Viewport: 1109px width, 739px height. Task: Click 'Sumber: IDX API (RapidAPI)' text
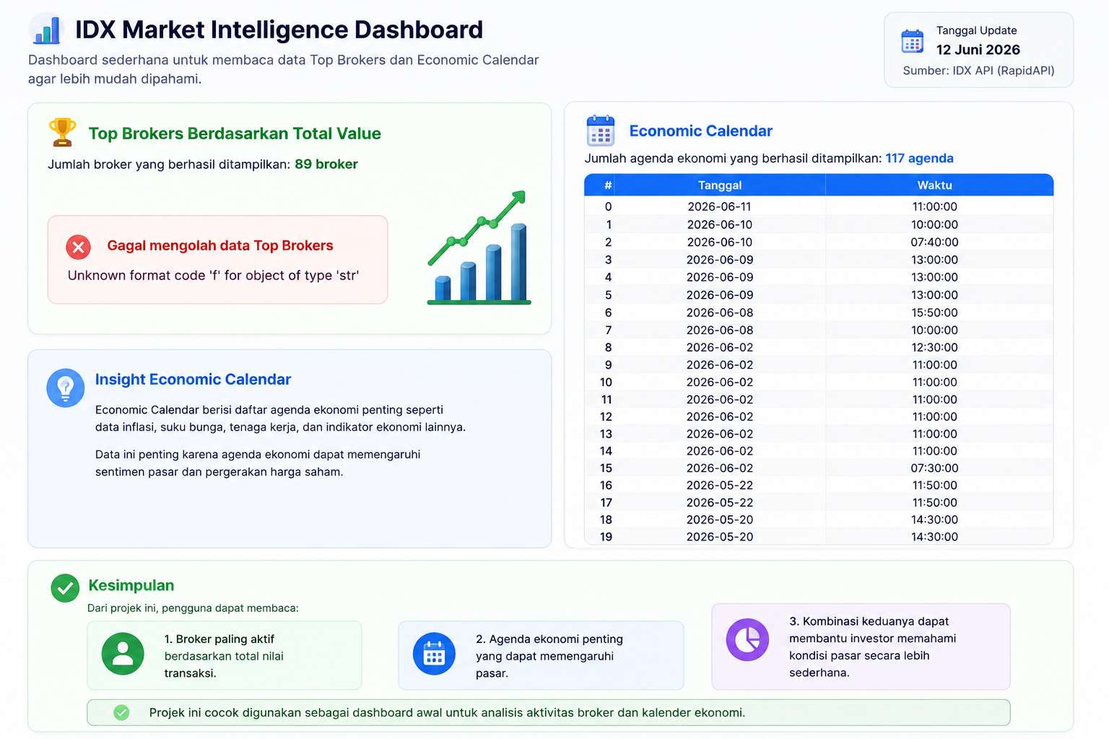[x=978, y=71]
